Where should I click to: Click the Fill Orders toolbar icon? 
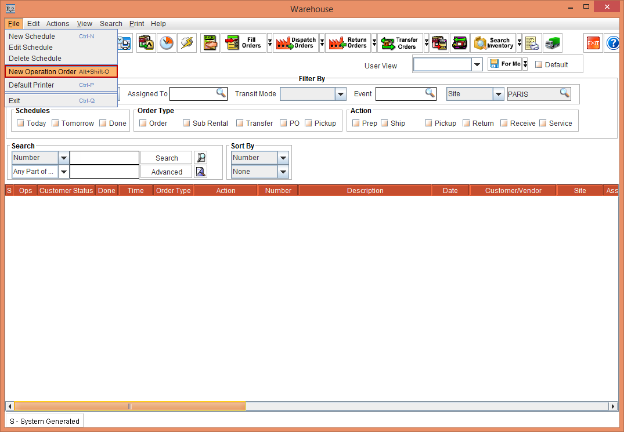[243, 43]
